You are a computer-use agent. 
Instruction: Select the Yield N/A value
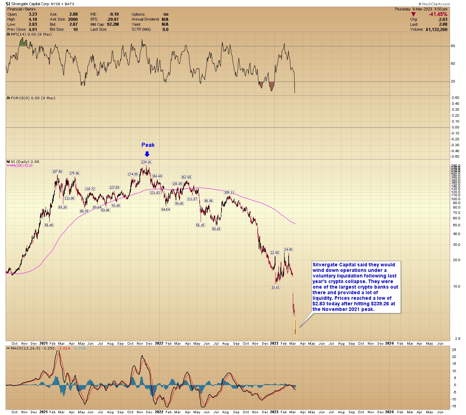tap(165, 24)
